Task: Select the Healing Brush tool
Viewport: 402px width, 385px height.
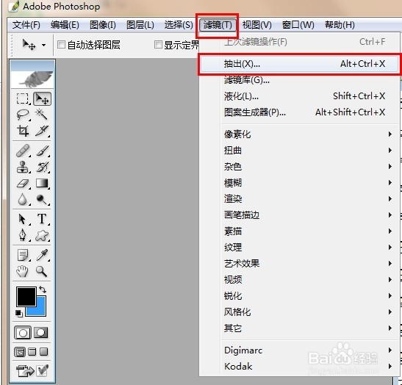Action: [23, 151]
